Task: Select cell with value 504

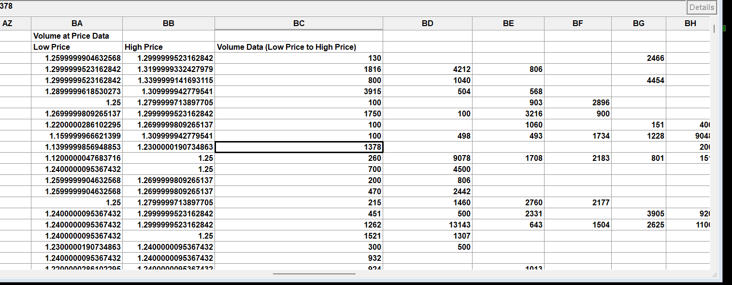Action: (428, 91)
